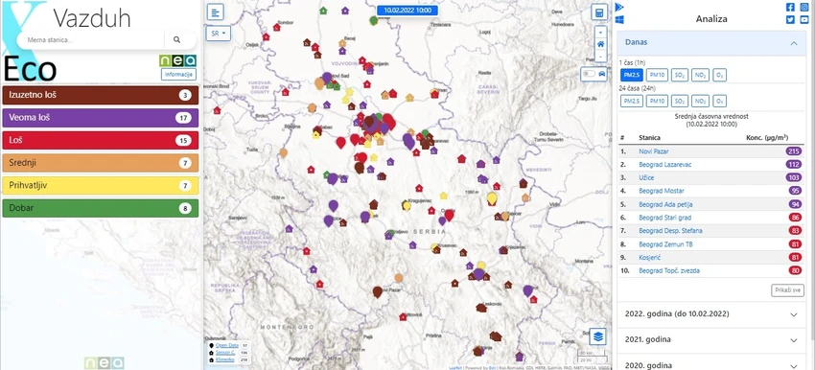Open the YouTube icon link
The image size is (815, 370).
pos(804,20)
